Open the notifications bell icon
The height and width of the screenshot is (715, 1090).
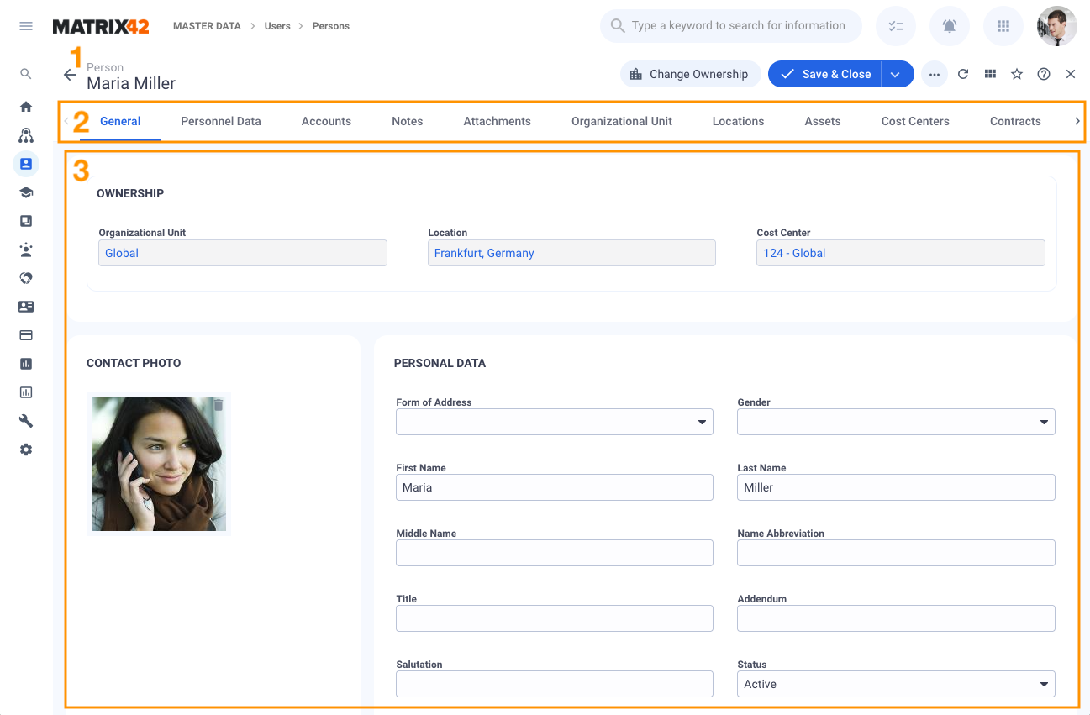(949, 26)
